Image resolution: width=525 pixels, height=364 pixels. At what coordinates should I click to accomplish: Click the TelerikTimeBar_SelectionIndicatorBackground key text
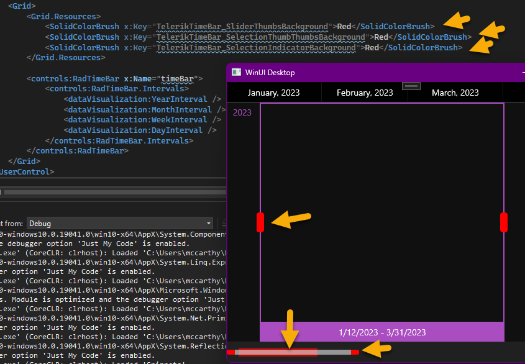coord(256,47)
